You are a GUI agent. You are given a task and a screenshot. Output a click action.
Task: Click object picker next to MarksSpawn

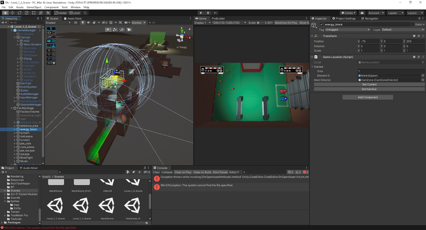[x=423, y=76]
